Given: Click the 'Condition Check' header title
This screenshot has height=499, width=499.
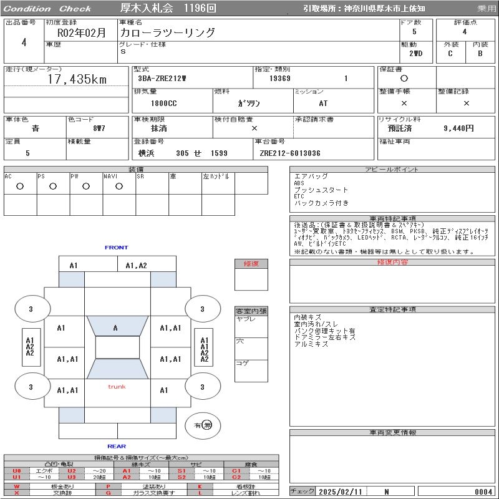Looking at the screenshot, I should (x=47, y=9).
